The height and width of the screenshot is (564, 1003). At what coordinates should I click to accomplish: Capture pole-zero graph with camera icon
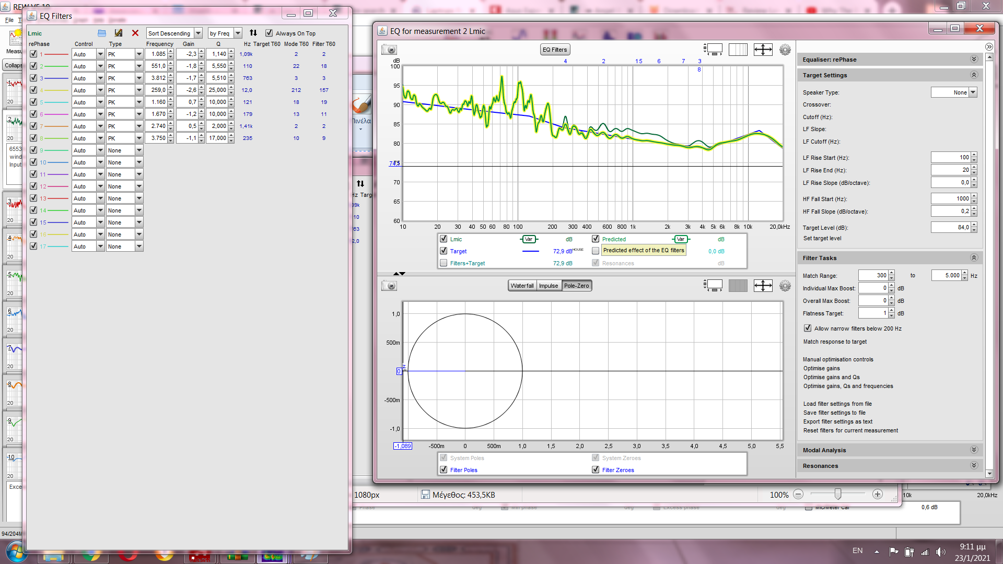pos(389,286)
